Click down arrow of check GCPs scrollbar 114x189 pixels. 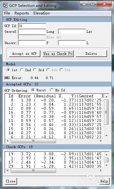[x=106, y=165]
